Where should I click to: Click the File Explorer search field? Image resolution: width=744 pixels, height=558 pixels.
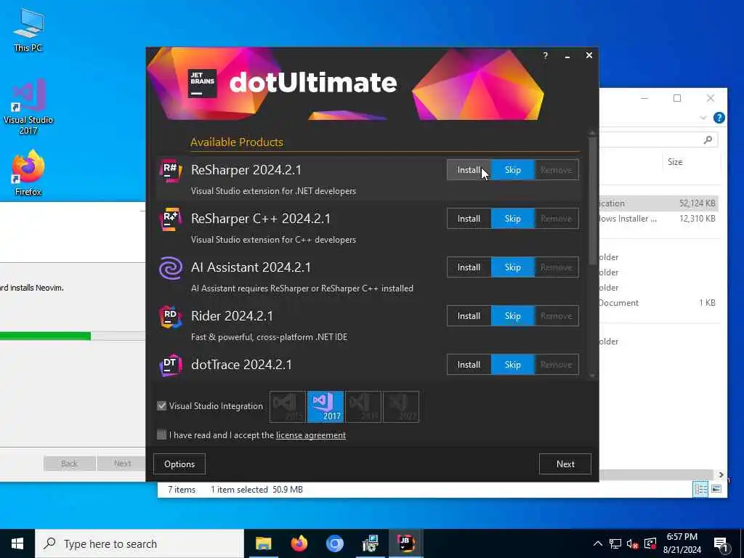point(658,139)
